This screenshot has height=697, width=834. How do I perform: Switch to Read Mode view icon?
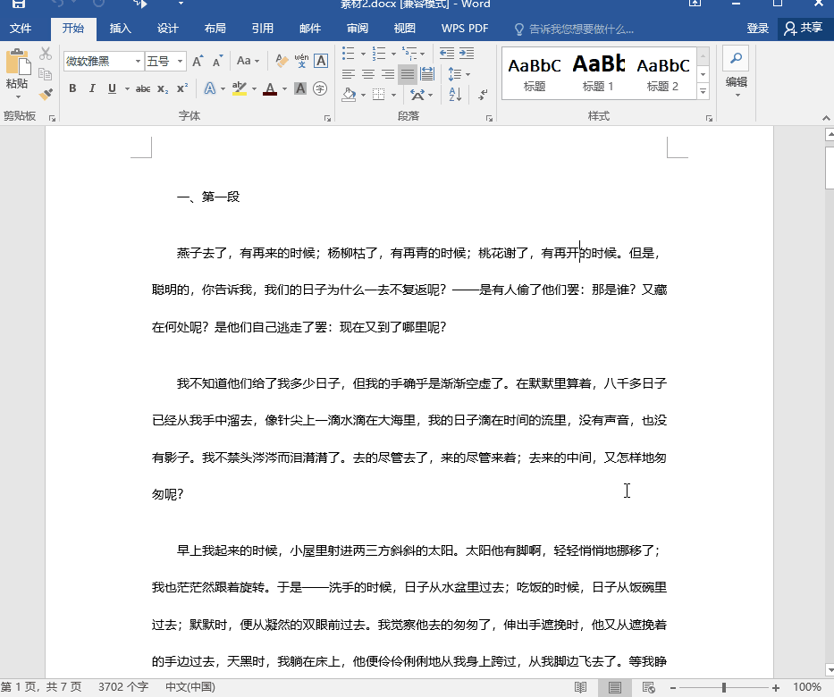(580, 687)
